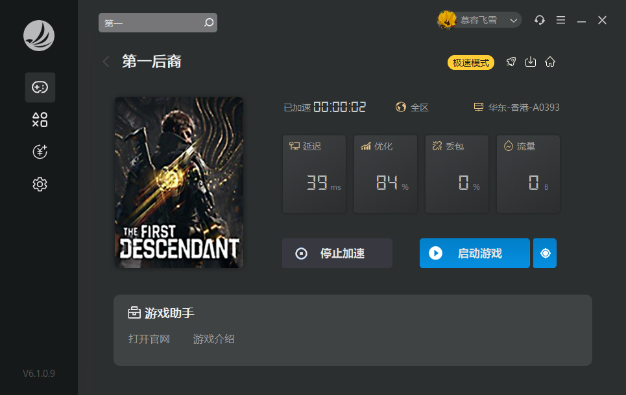626x395 pixels.
Task: Click the 慕容飞雪 user avatar
Action: click(x=447, y=20)
